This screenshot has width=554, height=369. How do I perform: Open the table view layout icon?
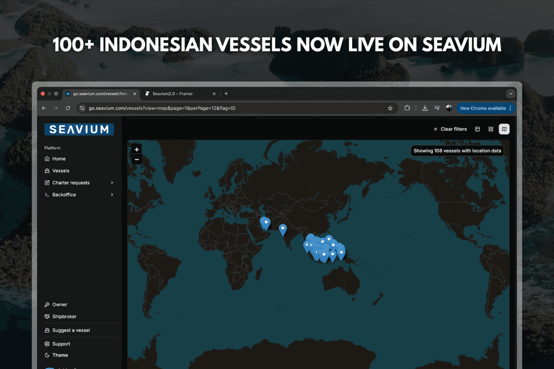[477, 129]
